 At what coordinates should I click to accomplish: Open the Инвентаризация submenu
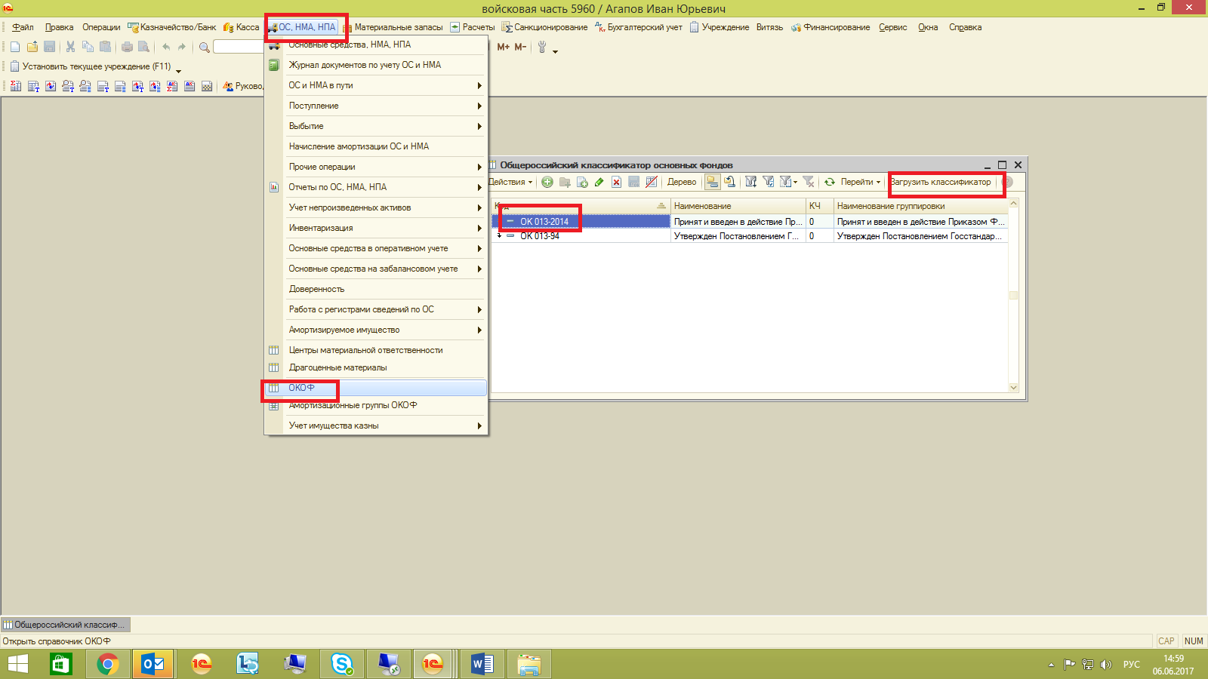coord(321,228)
